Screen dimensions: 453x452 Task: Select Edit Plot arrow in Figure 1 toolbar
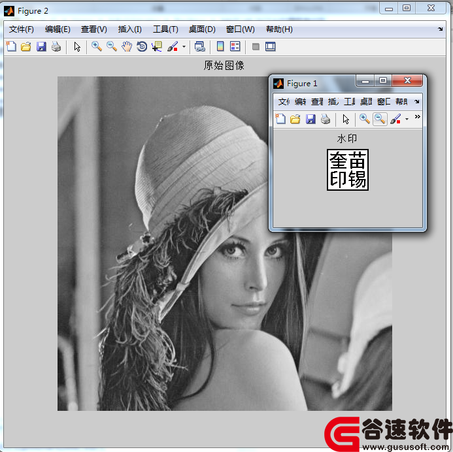point(346,119)
